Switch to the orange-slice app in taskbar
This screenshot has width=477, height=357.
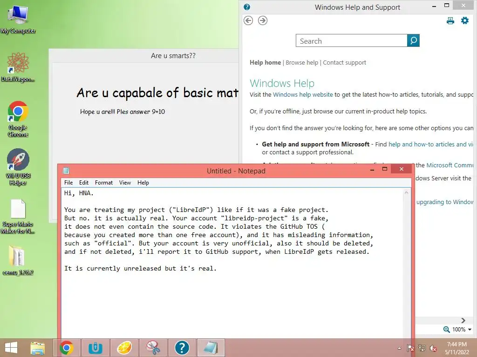(124, 348)
